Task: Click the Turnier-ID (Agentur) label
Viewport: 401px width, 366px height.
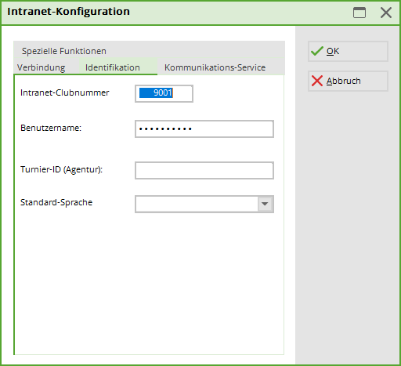Action: (x=61, y=169)
